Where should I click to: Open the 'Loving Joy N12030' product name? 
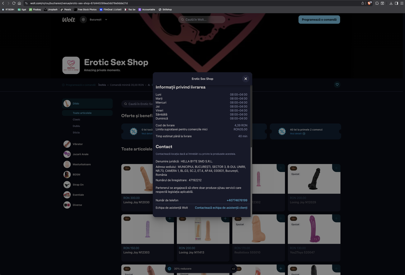(136, 202)
